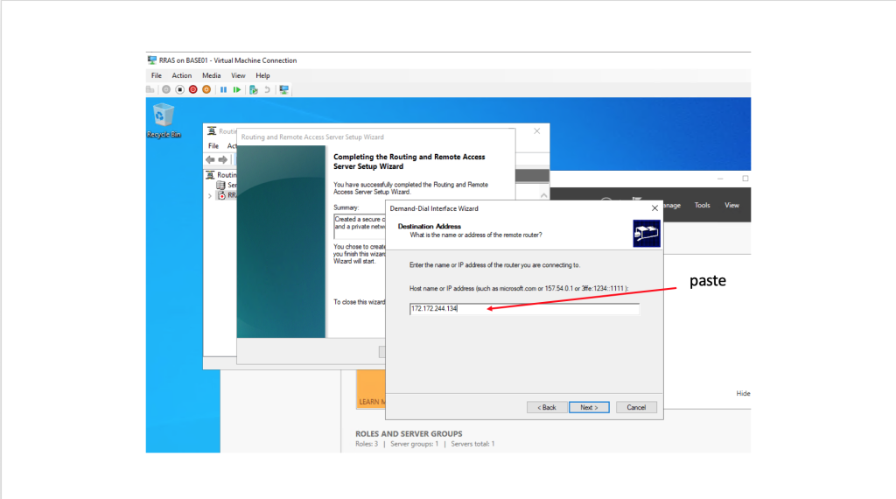Click the Back button in wizard
896x499 pixels.
coord(546,407)
